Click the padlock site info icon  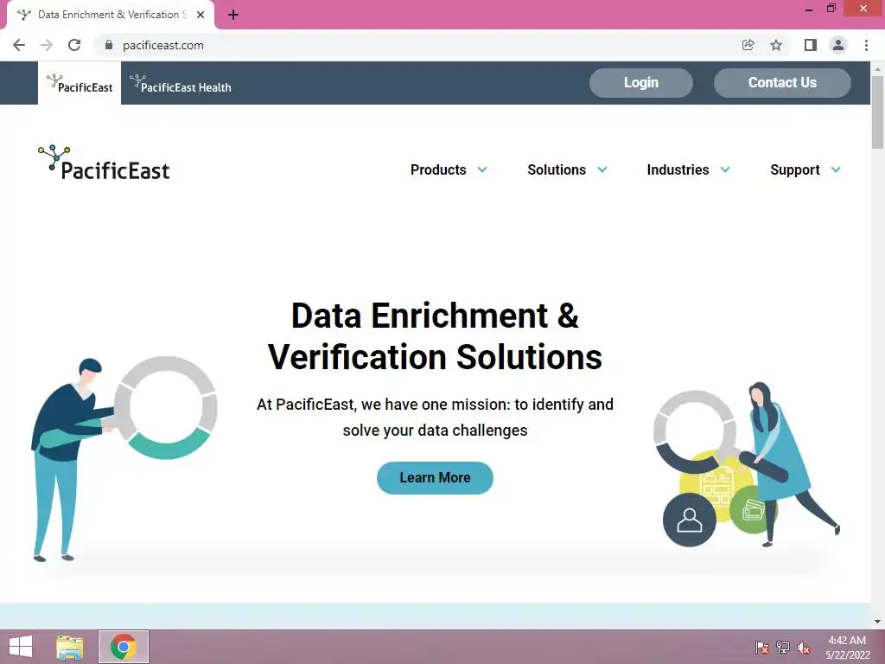click(x=109, y=45)
